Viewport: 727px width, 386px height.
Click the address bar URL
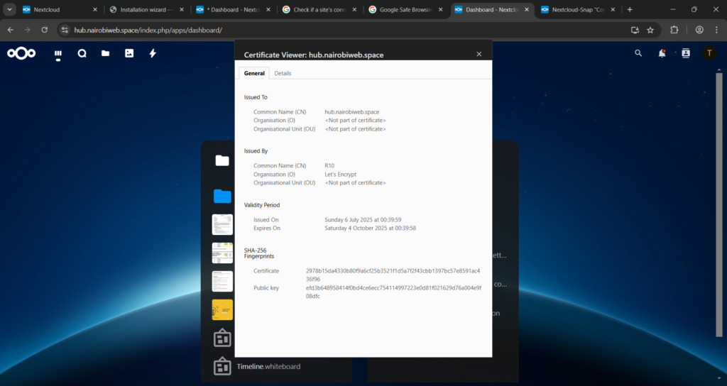point(148,30)
